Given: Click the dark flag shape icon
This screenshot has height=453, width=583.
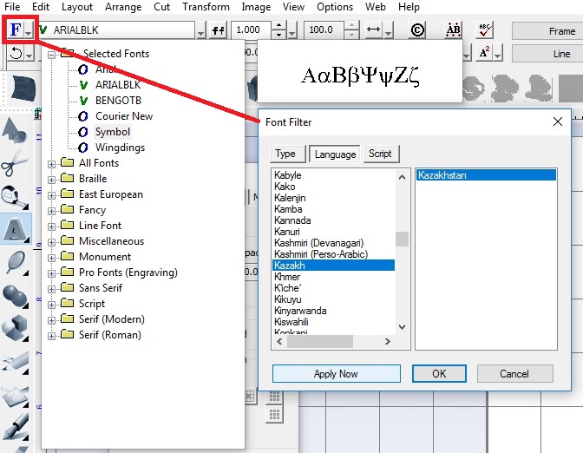Looking at the screenshot, I should coord(23,89).
